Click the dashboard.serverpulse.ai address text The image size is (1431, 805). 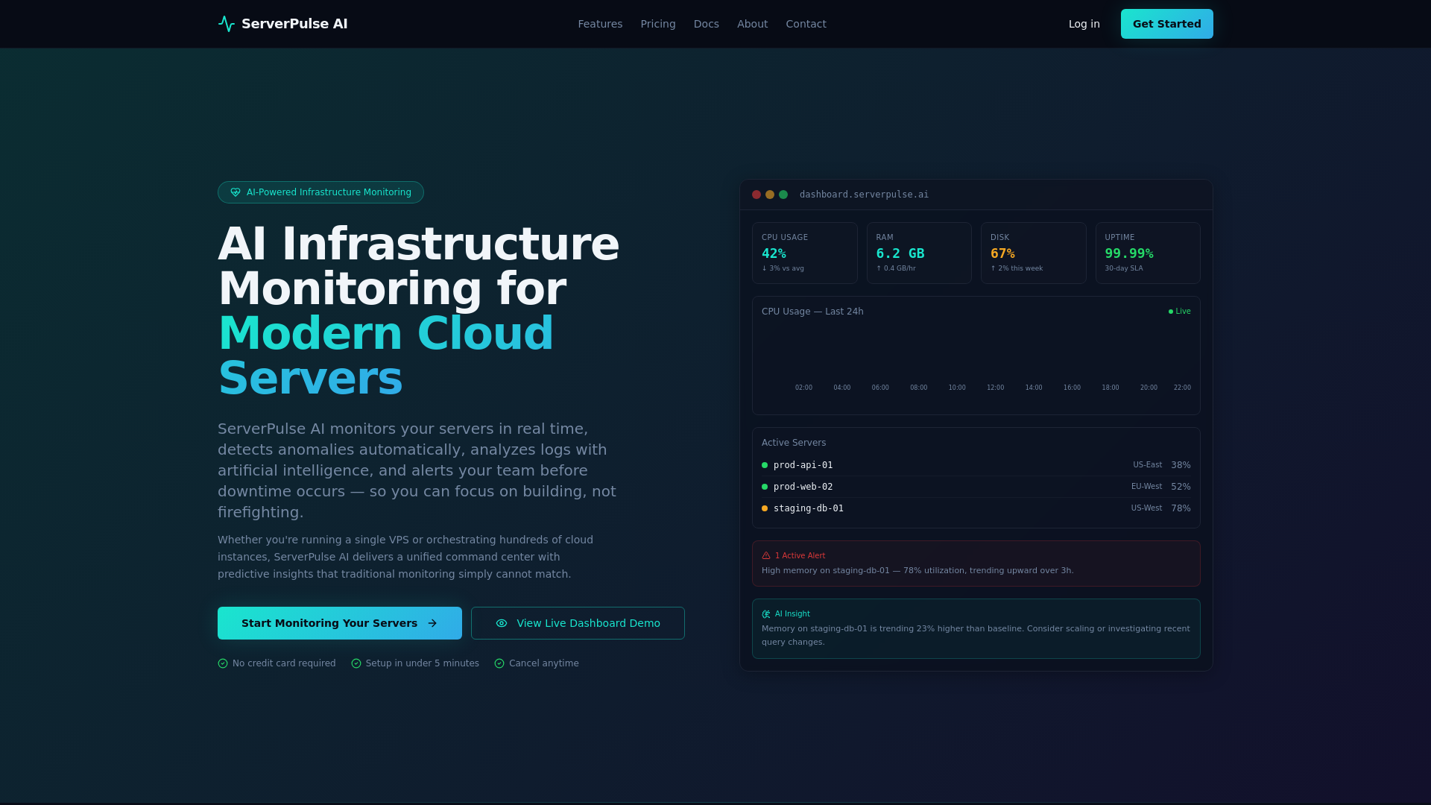(x=864, y=195)
